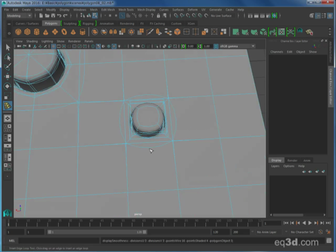
Task: Click the Undo icon in status line
Action: tap(59, 16)
